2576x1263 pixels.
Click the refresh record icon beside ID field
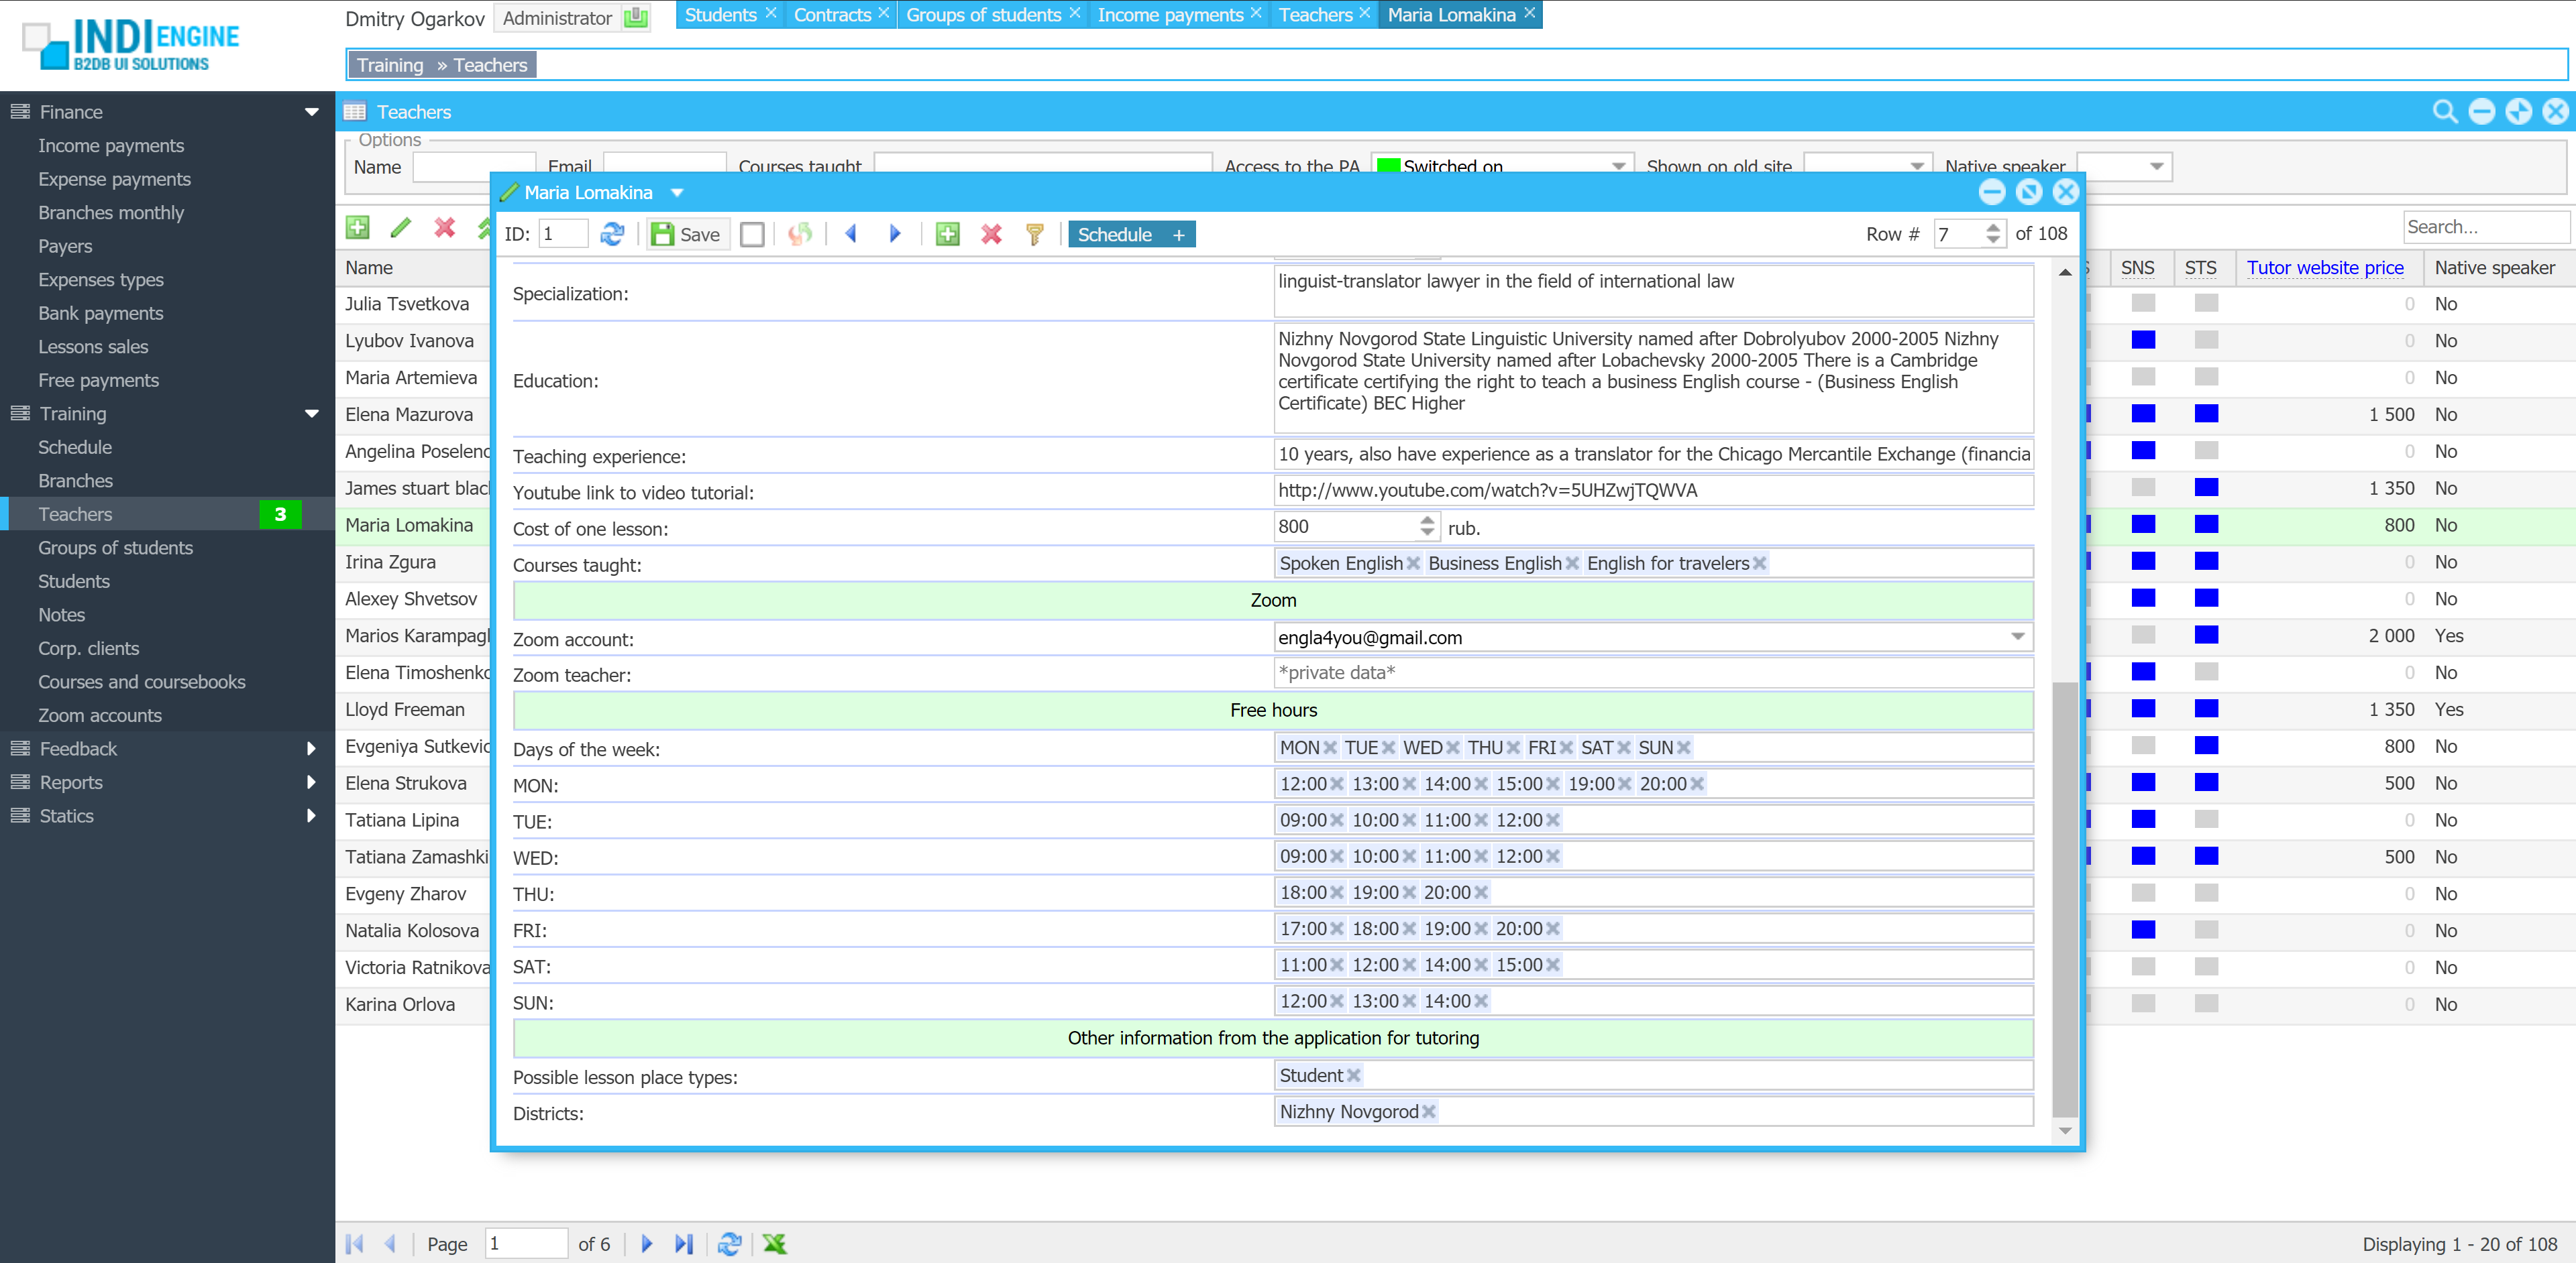pos(612,234)
